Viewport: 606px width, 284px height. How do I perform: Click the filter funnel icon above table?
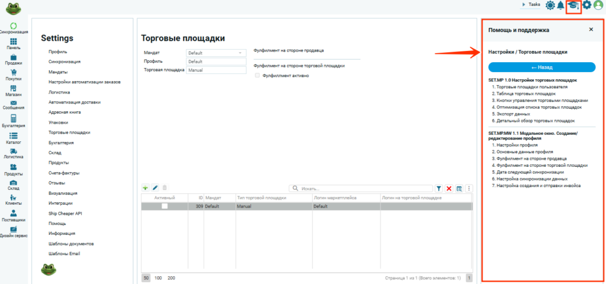[439, 188]
